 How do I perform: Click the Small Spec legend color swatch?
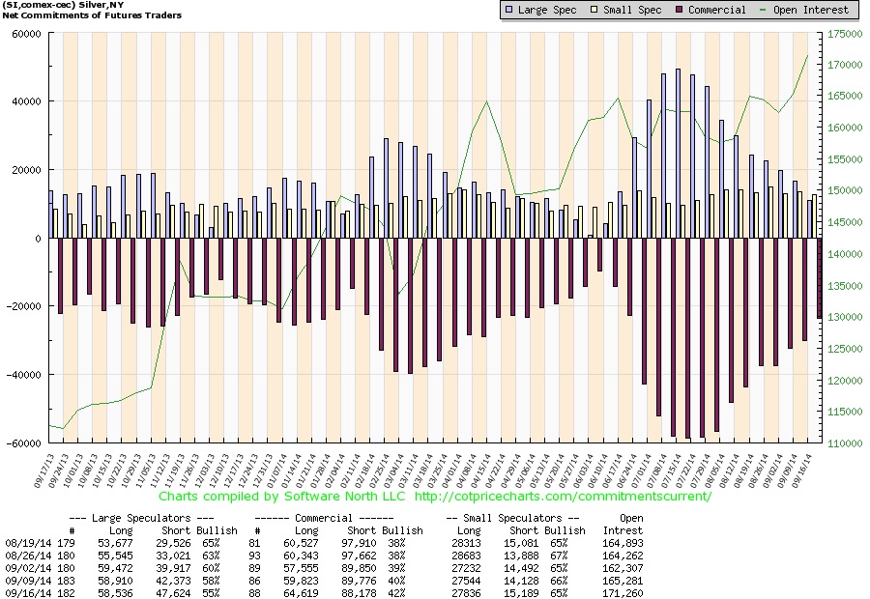click(x=594, y=10)
